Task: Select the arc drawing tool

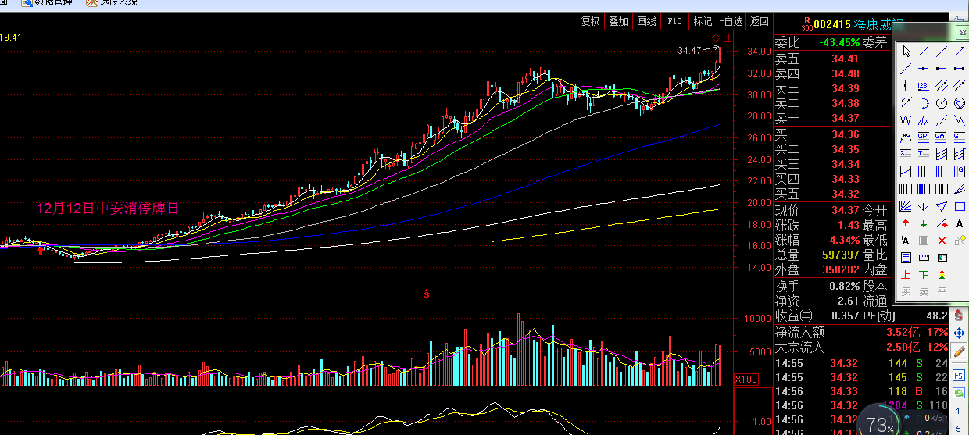Action: pos(924,102)
